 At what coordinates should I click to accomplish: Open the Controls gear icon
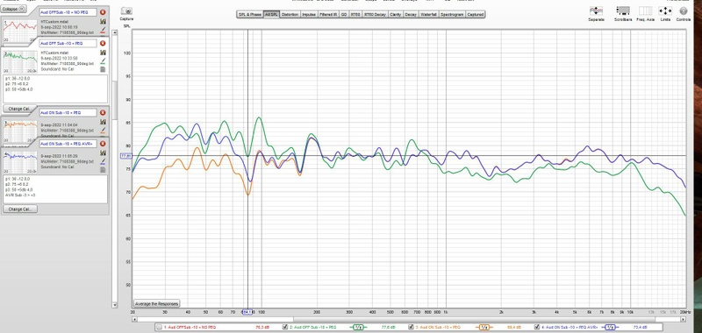click(684, 11)
